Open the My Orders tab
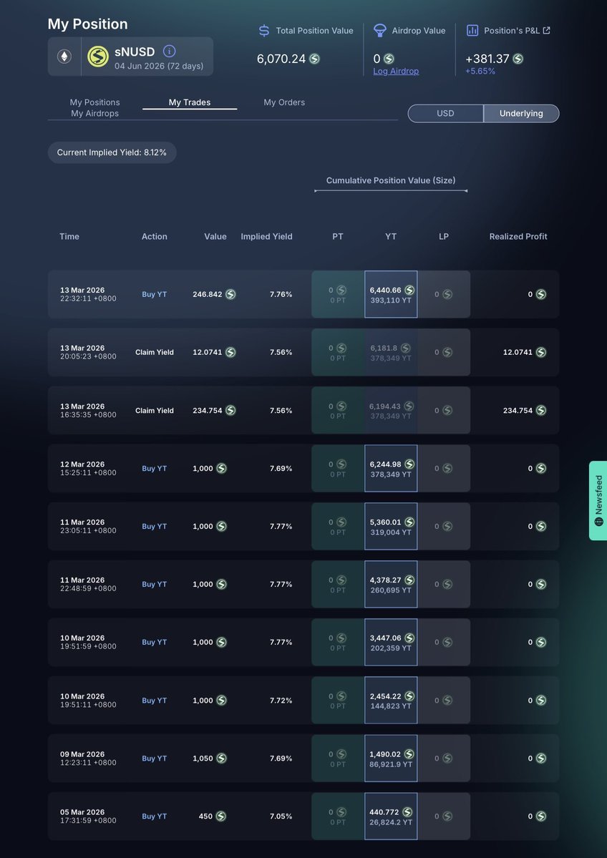Screen dimensions: 607x858 tap(284, 102)
